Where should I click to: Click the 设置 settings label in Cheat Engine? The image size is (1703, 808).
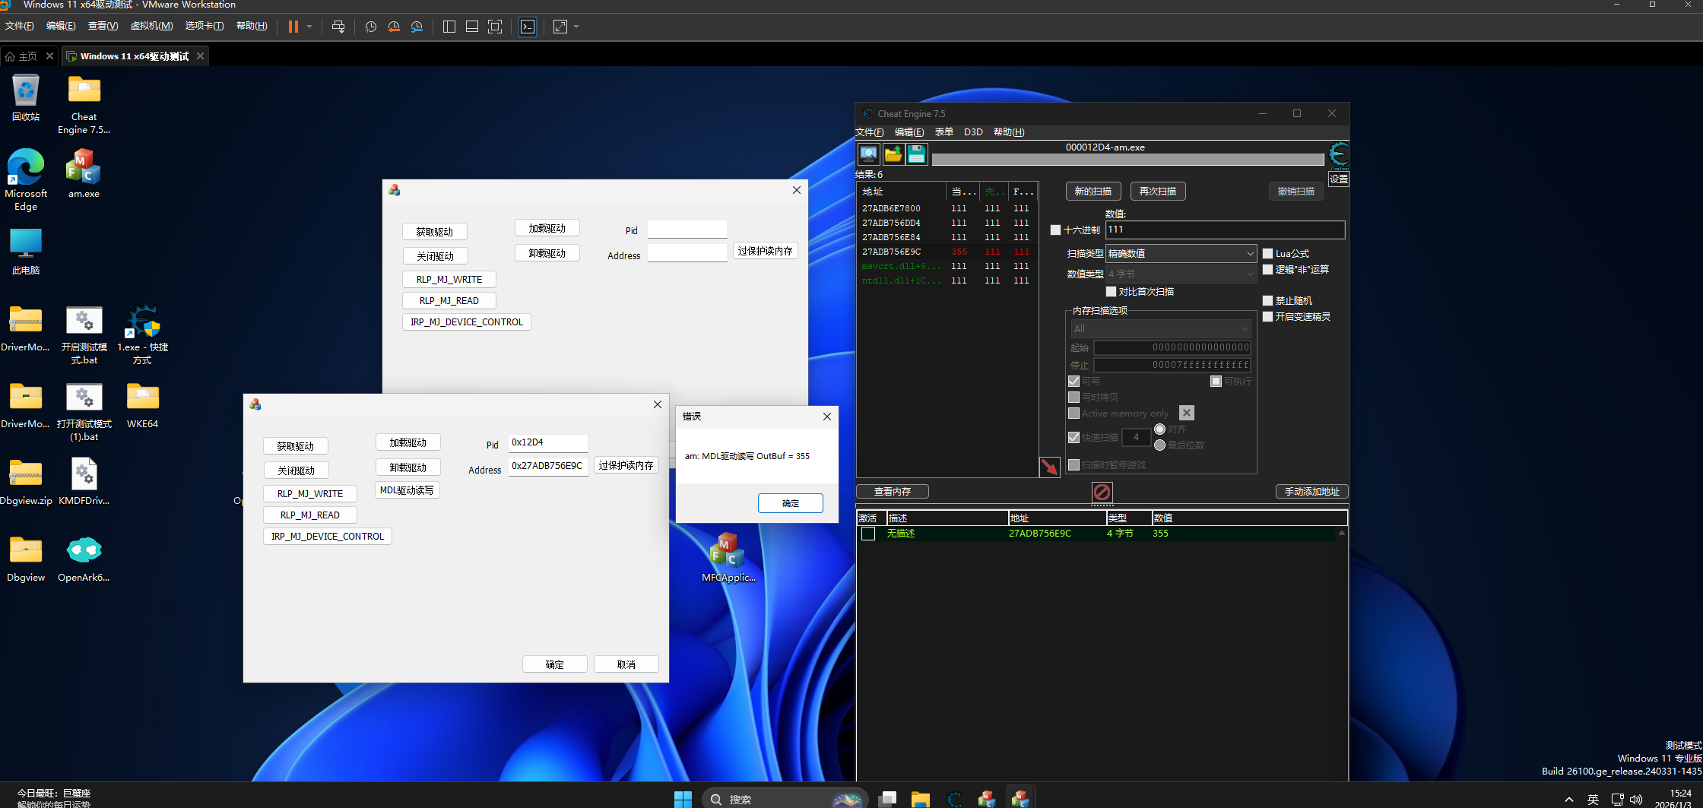click(1339, 179)
